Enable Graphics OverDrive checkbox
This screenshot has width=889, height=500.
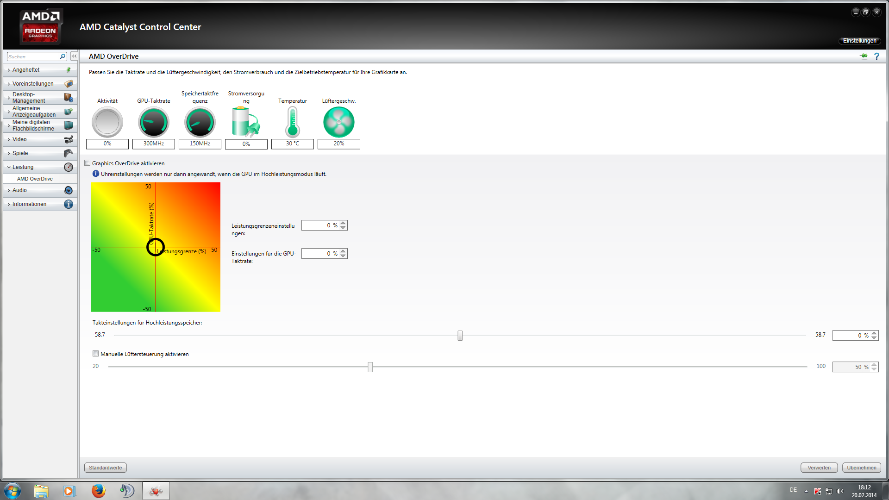[x=88, y=163]
